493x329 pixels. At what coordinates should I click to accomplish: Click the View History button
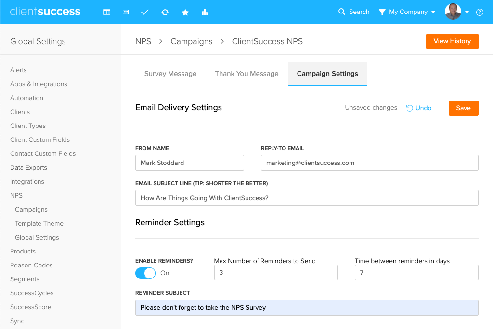(x=452, y=41)
